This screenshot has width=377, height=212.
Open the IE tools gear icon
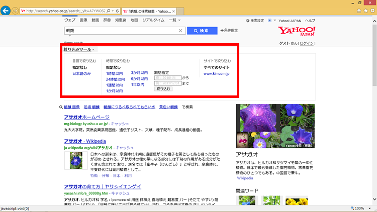(371, 10)
